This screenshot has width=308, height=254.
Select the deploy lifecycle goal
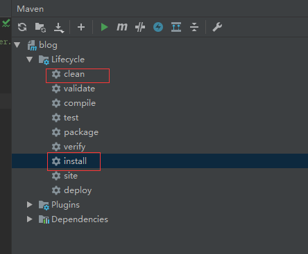coord(78,190)
